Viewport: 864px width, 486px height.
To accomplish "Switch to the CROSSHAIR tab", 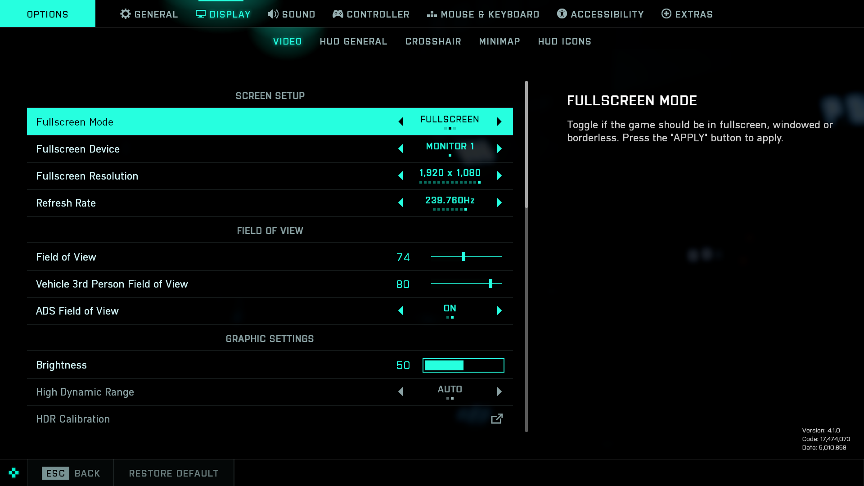I will pos(433,41).
